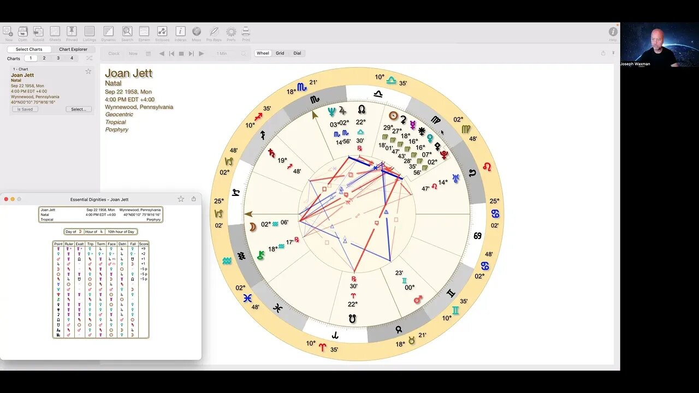Create a chart with the New icon

8,32
